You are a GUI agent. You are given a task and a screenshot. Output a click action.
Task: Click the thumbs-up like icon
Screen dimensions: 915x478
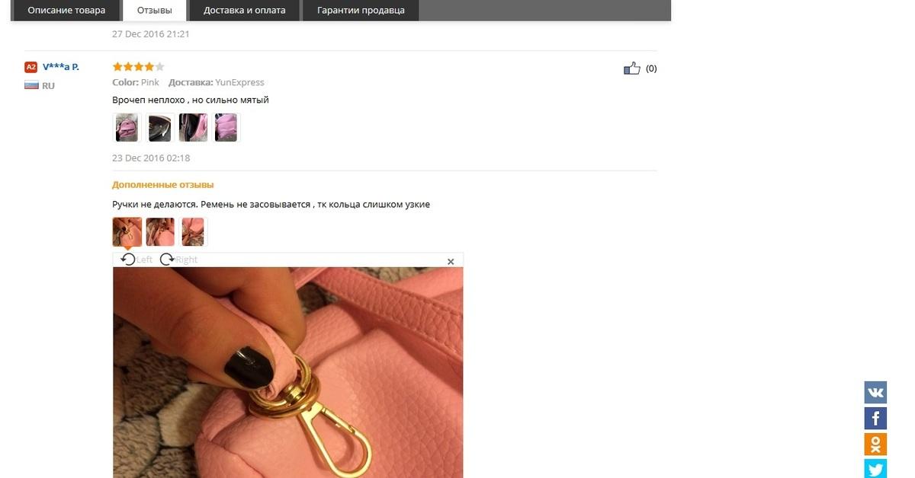pyautogui.click(x=632, y=69)
